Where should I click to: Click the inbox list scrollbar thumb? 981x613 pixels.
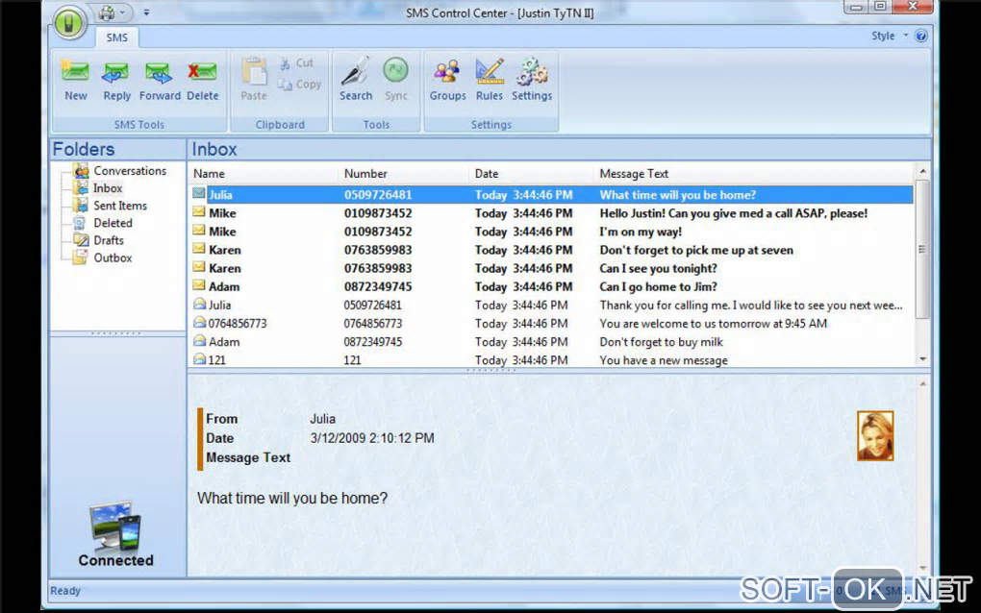[922, 249]
